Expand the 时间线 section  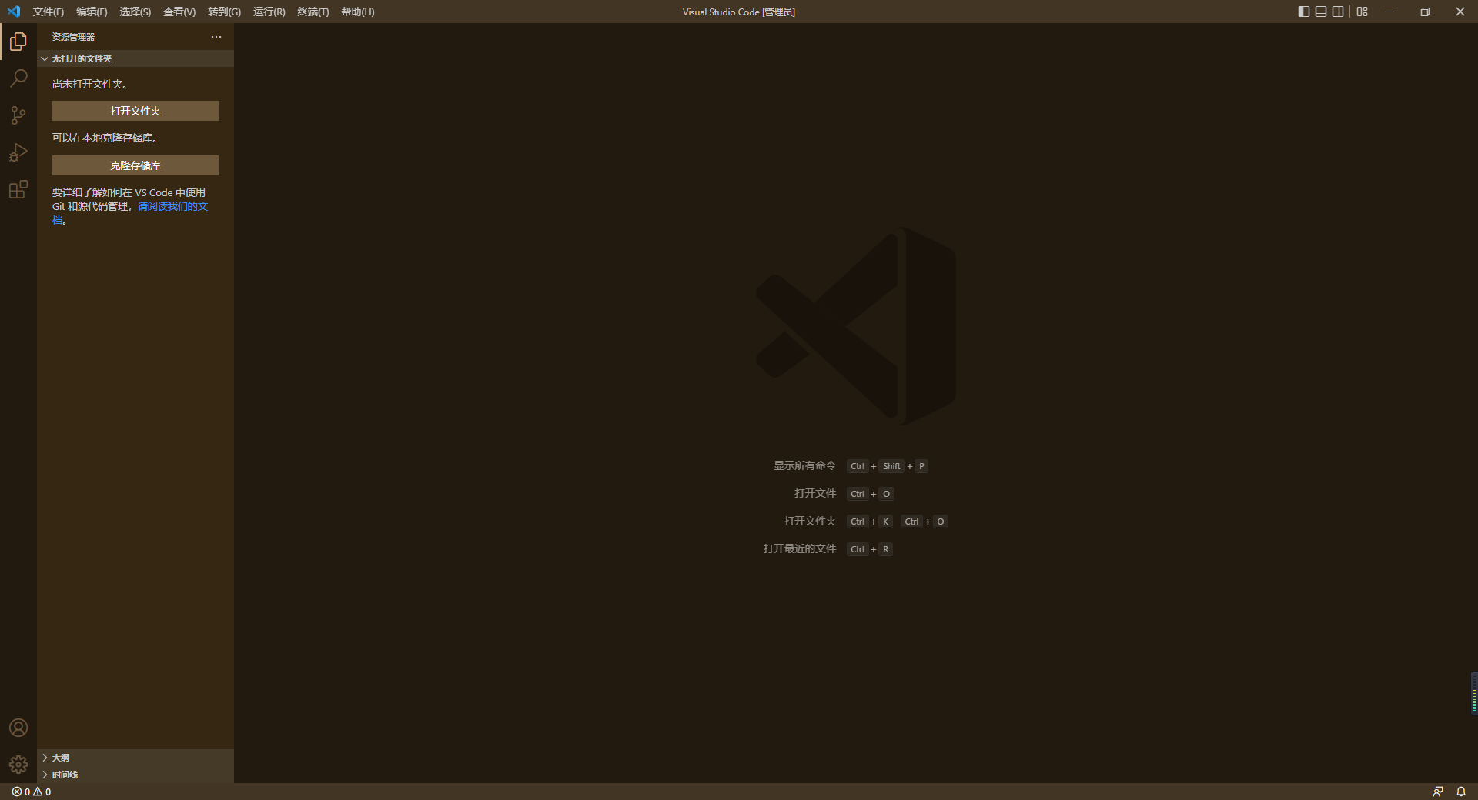pyautogui.click(x=65, y=775)
